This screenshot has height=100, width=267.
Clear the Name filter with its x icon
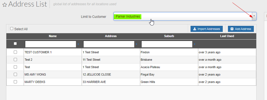coord(78,44)
